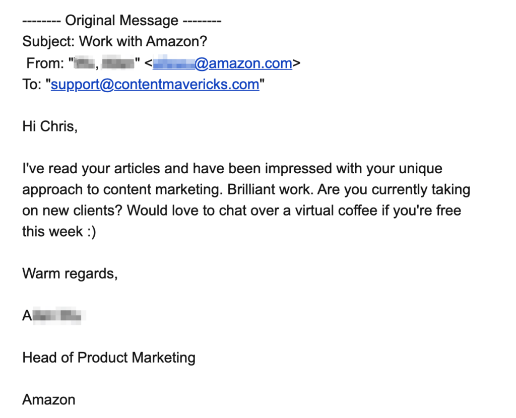Image resolution: width=516 pixels, height=418 pixels.
Task: Click the "Amazon" company line in signature
Action: [48, 400]
